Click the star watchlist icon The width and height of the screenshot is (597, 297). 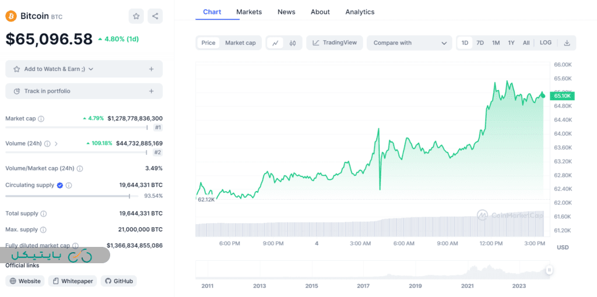coord(136,16)
